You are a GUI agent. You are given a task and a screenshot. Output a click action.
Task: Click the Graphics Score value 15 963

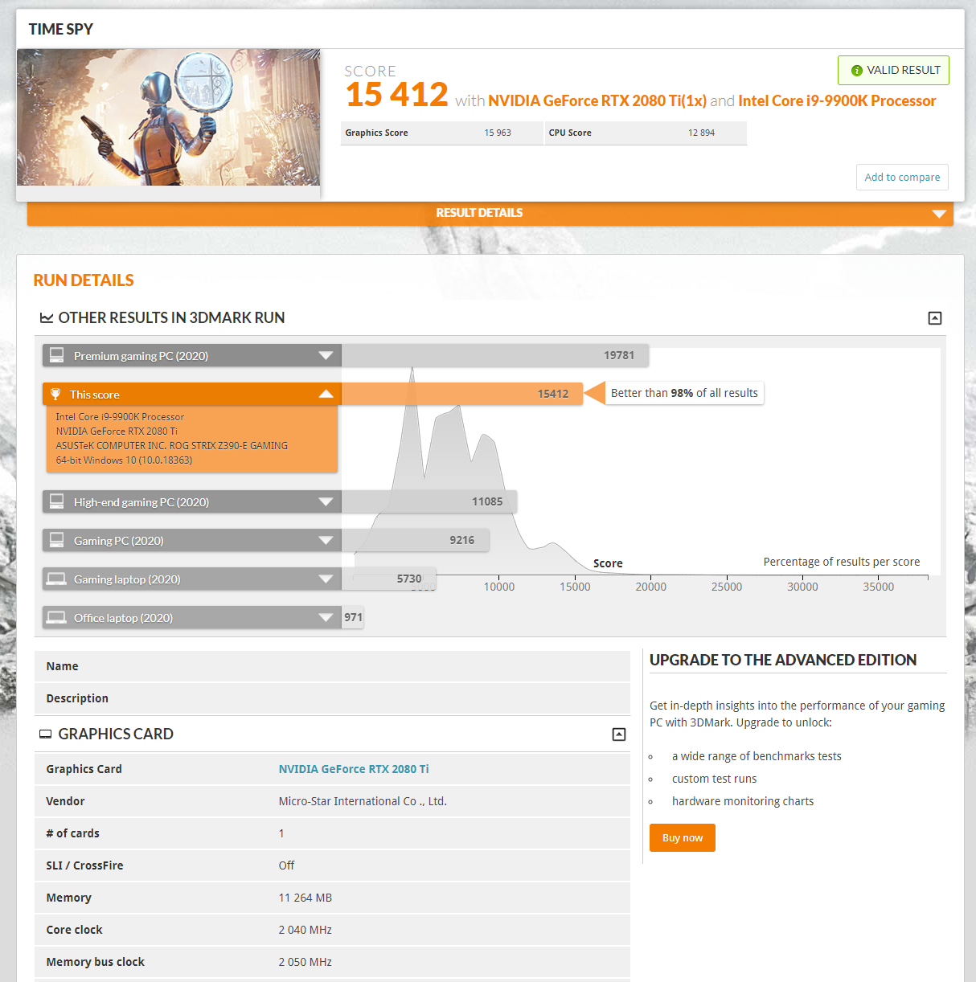point(498,133)
